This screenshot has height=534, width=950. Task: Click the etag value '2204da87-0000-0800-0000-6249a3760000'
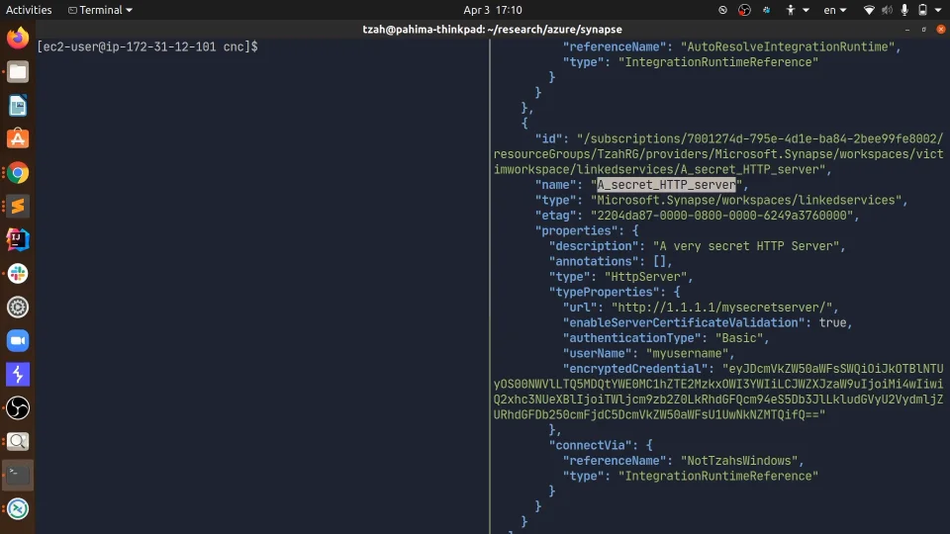[x=721, y=215]
